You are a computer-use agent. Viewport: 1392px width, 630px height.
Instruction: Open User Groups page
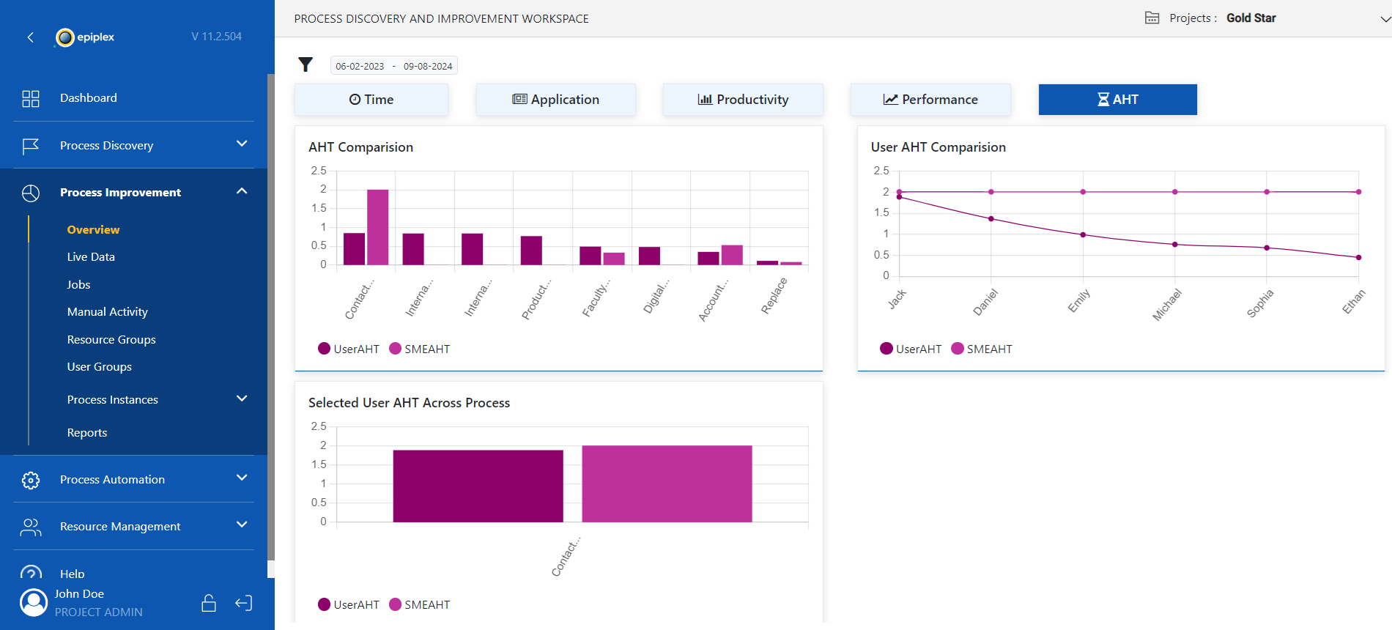tap(100, 367)
